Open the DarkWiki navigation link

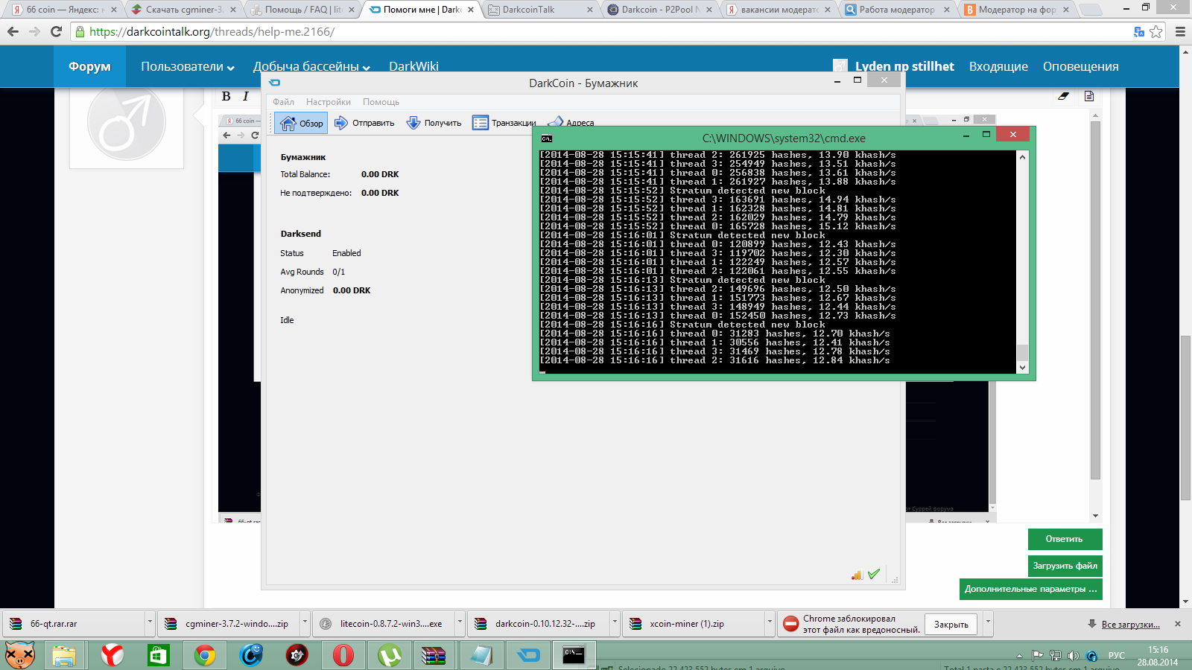click(413, 66)
